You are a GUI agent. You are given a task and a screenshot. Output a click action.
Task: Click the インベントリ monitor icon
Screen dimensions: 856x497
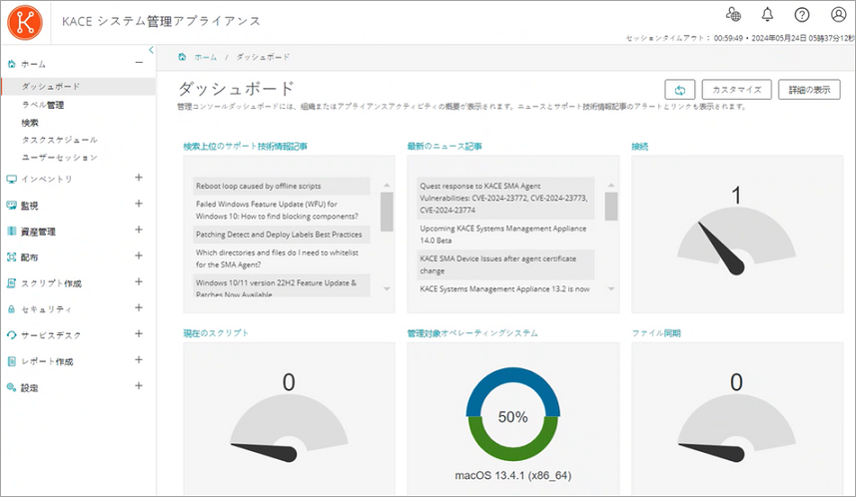pos(11,179)
